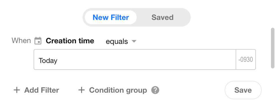This screenshot has width=275, height=112.
Task: Click the plus icon for Condition group
Action: [81, 90]
